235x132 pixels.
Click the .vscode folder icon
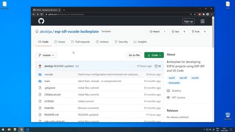40,74
